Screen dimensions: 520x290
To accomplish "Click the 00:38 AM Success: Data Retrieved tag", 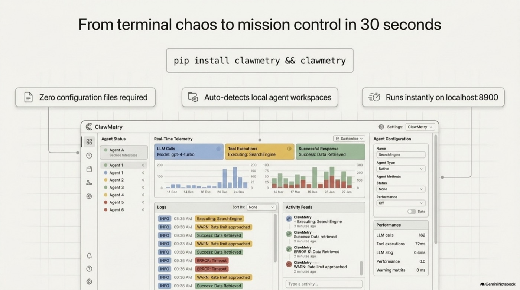I will tap(219, 286).
